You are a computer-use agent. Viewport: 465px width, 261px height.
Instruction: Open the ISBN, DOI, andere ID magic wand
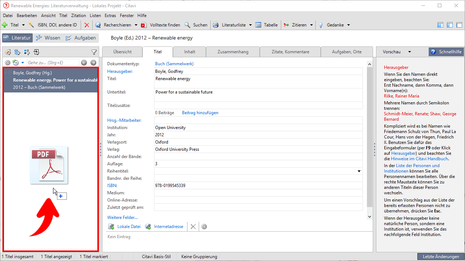pos(32,25)
